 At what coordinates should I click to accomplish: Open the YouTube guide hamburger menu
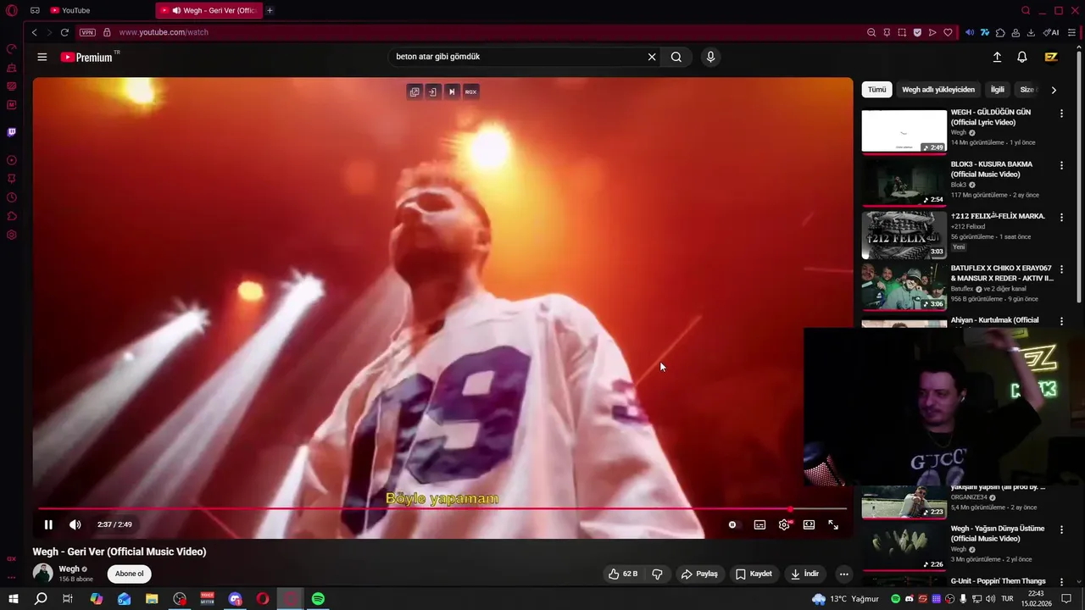pos(42,57)
